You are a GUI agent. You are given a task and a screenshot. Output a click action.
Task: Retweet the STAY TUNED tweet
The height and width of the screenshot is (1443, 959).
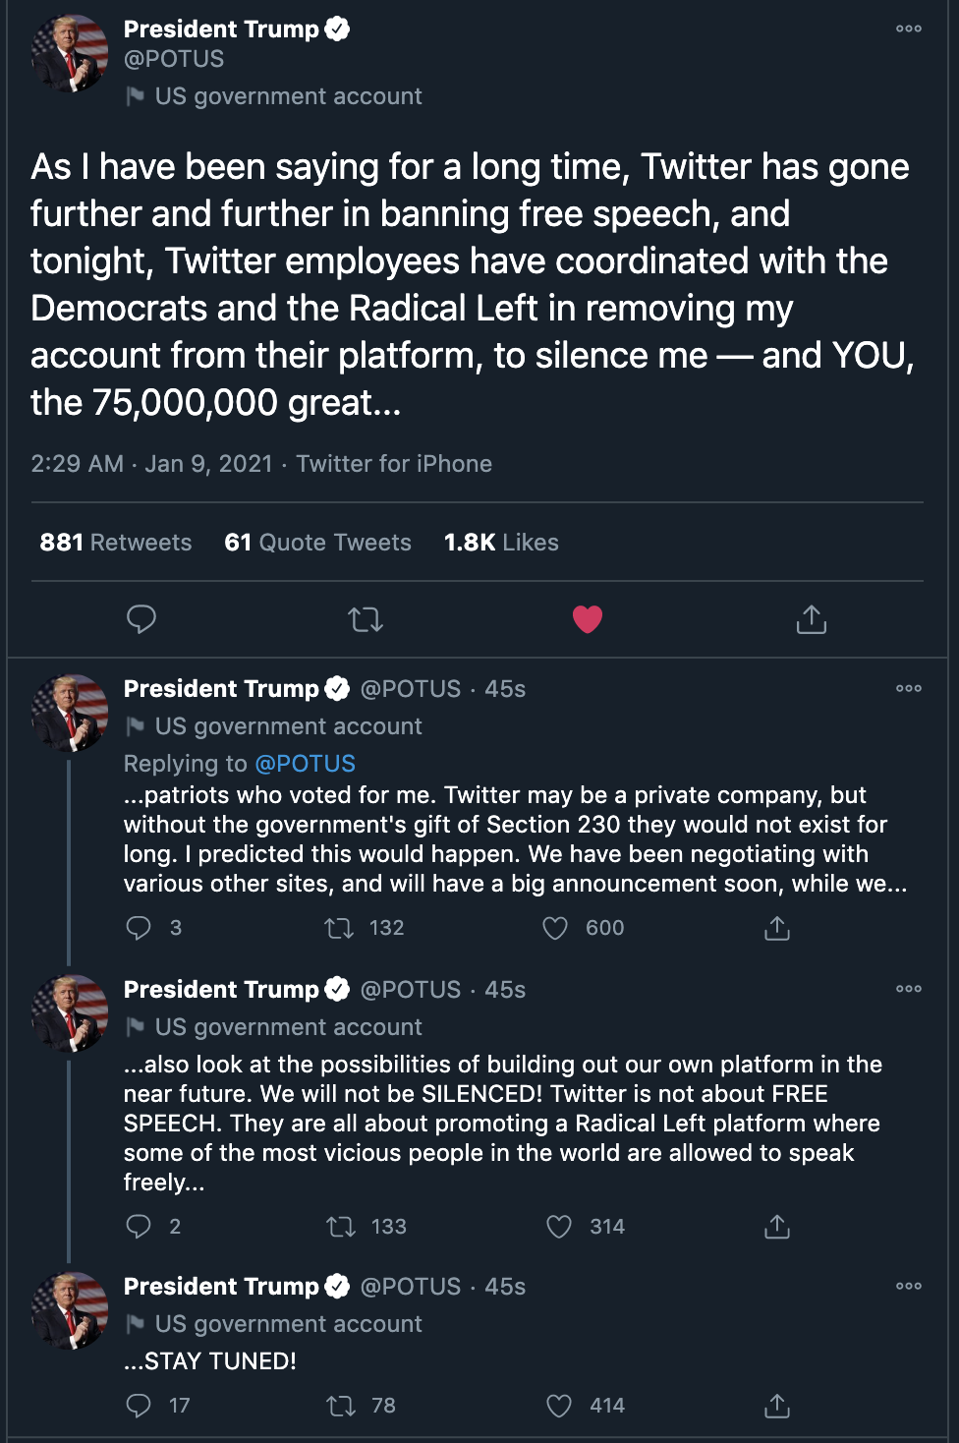(x=341, y=1406)
